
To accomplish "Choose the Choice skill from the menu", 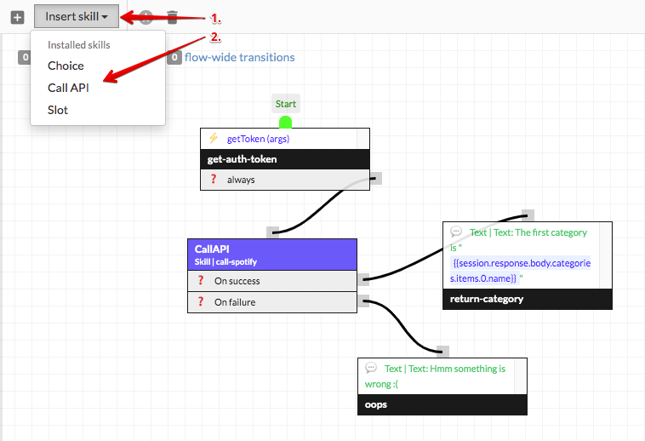I will [x=66, y=66].
